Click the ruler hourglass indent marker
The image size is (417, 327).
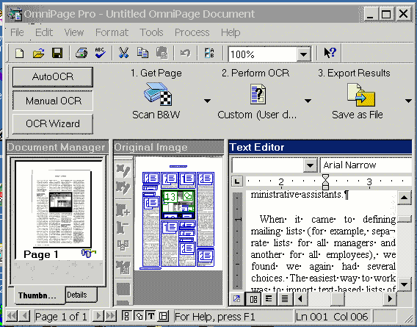click(x=325, y=182)
